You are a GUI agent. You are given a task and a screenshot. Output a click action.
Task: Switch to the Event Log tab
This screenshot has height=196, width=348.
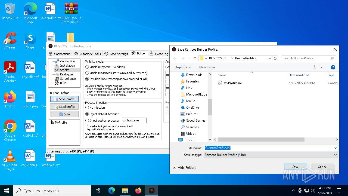[159, 54]
